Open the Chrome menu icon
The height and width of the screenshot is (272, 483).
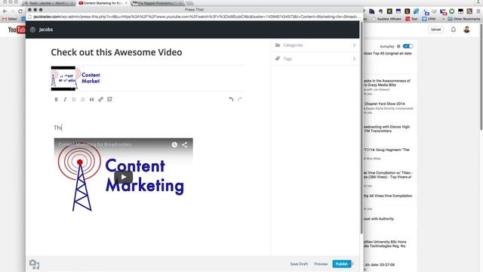coord(478,11)
